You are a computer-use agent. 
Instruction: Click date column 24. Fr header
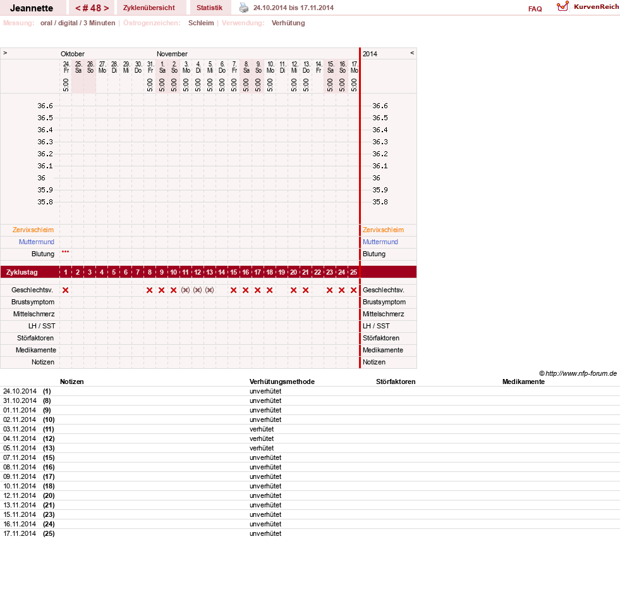66,67
